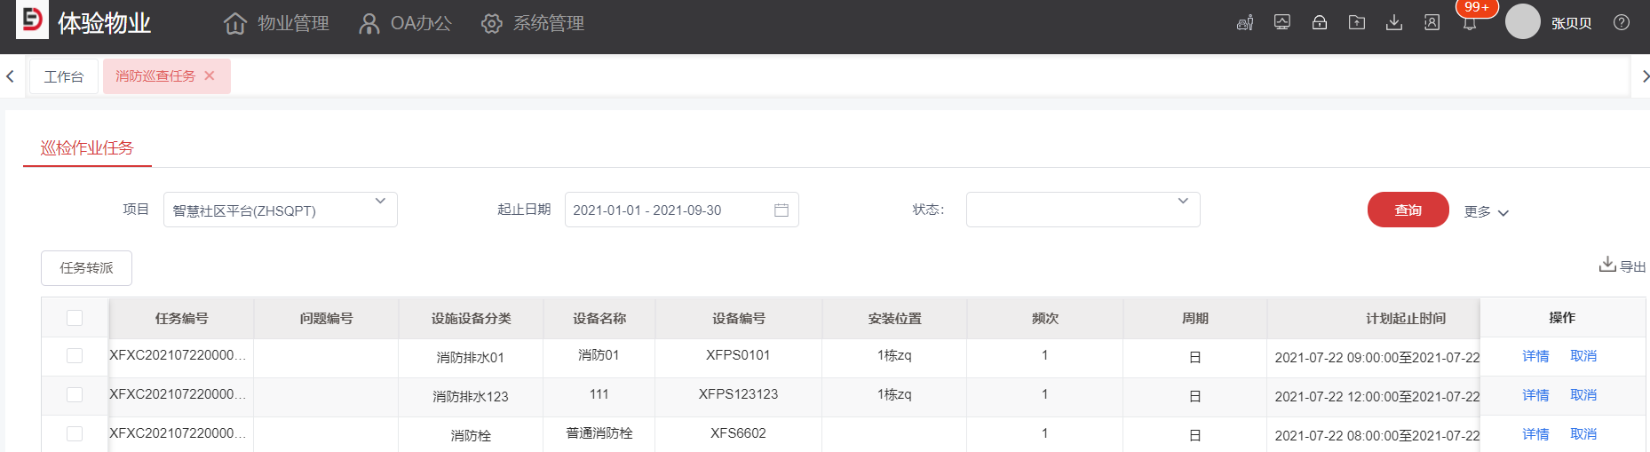This screenshot has height=452, width=1650.
Task: Expand the 更多 more filters option
Action: pos(1486,212)
